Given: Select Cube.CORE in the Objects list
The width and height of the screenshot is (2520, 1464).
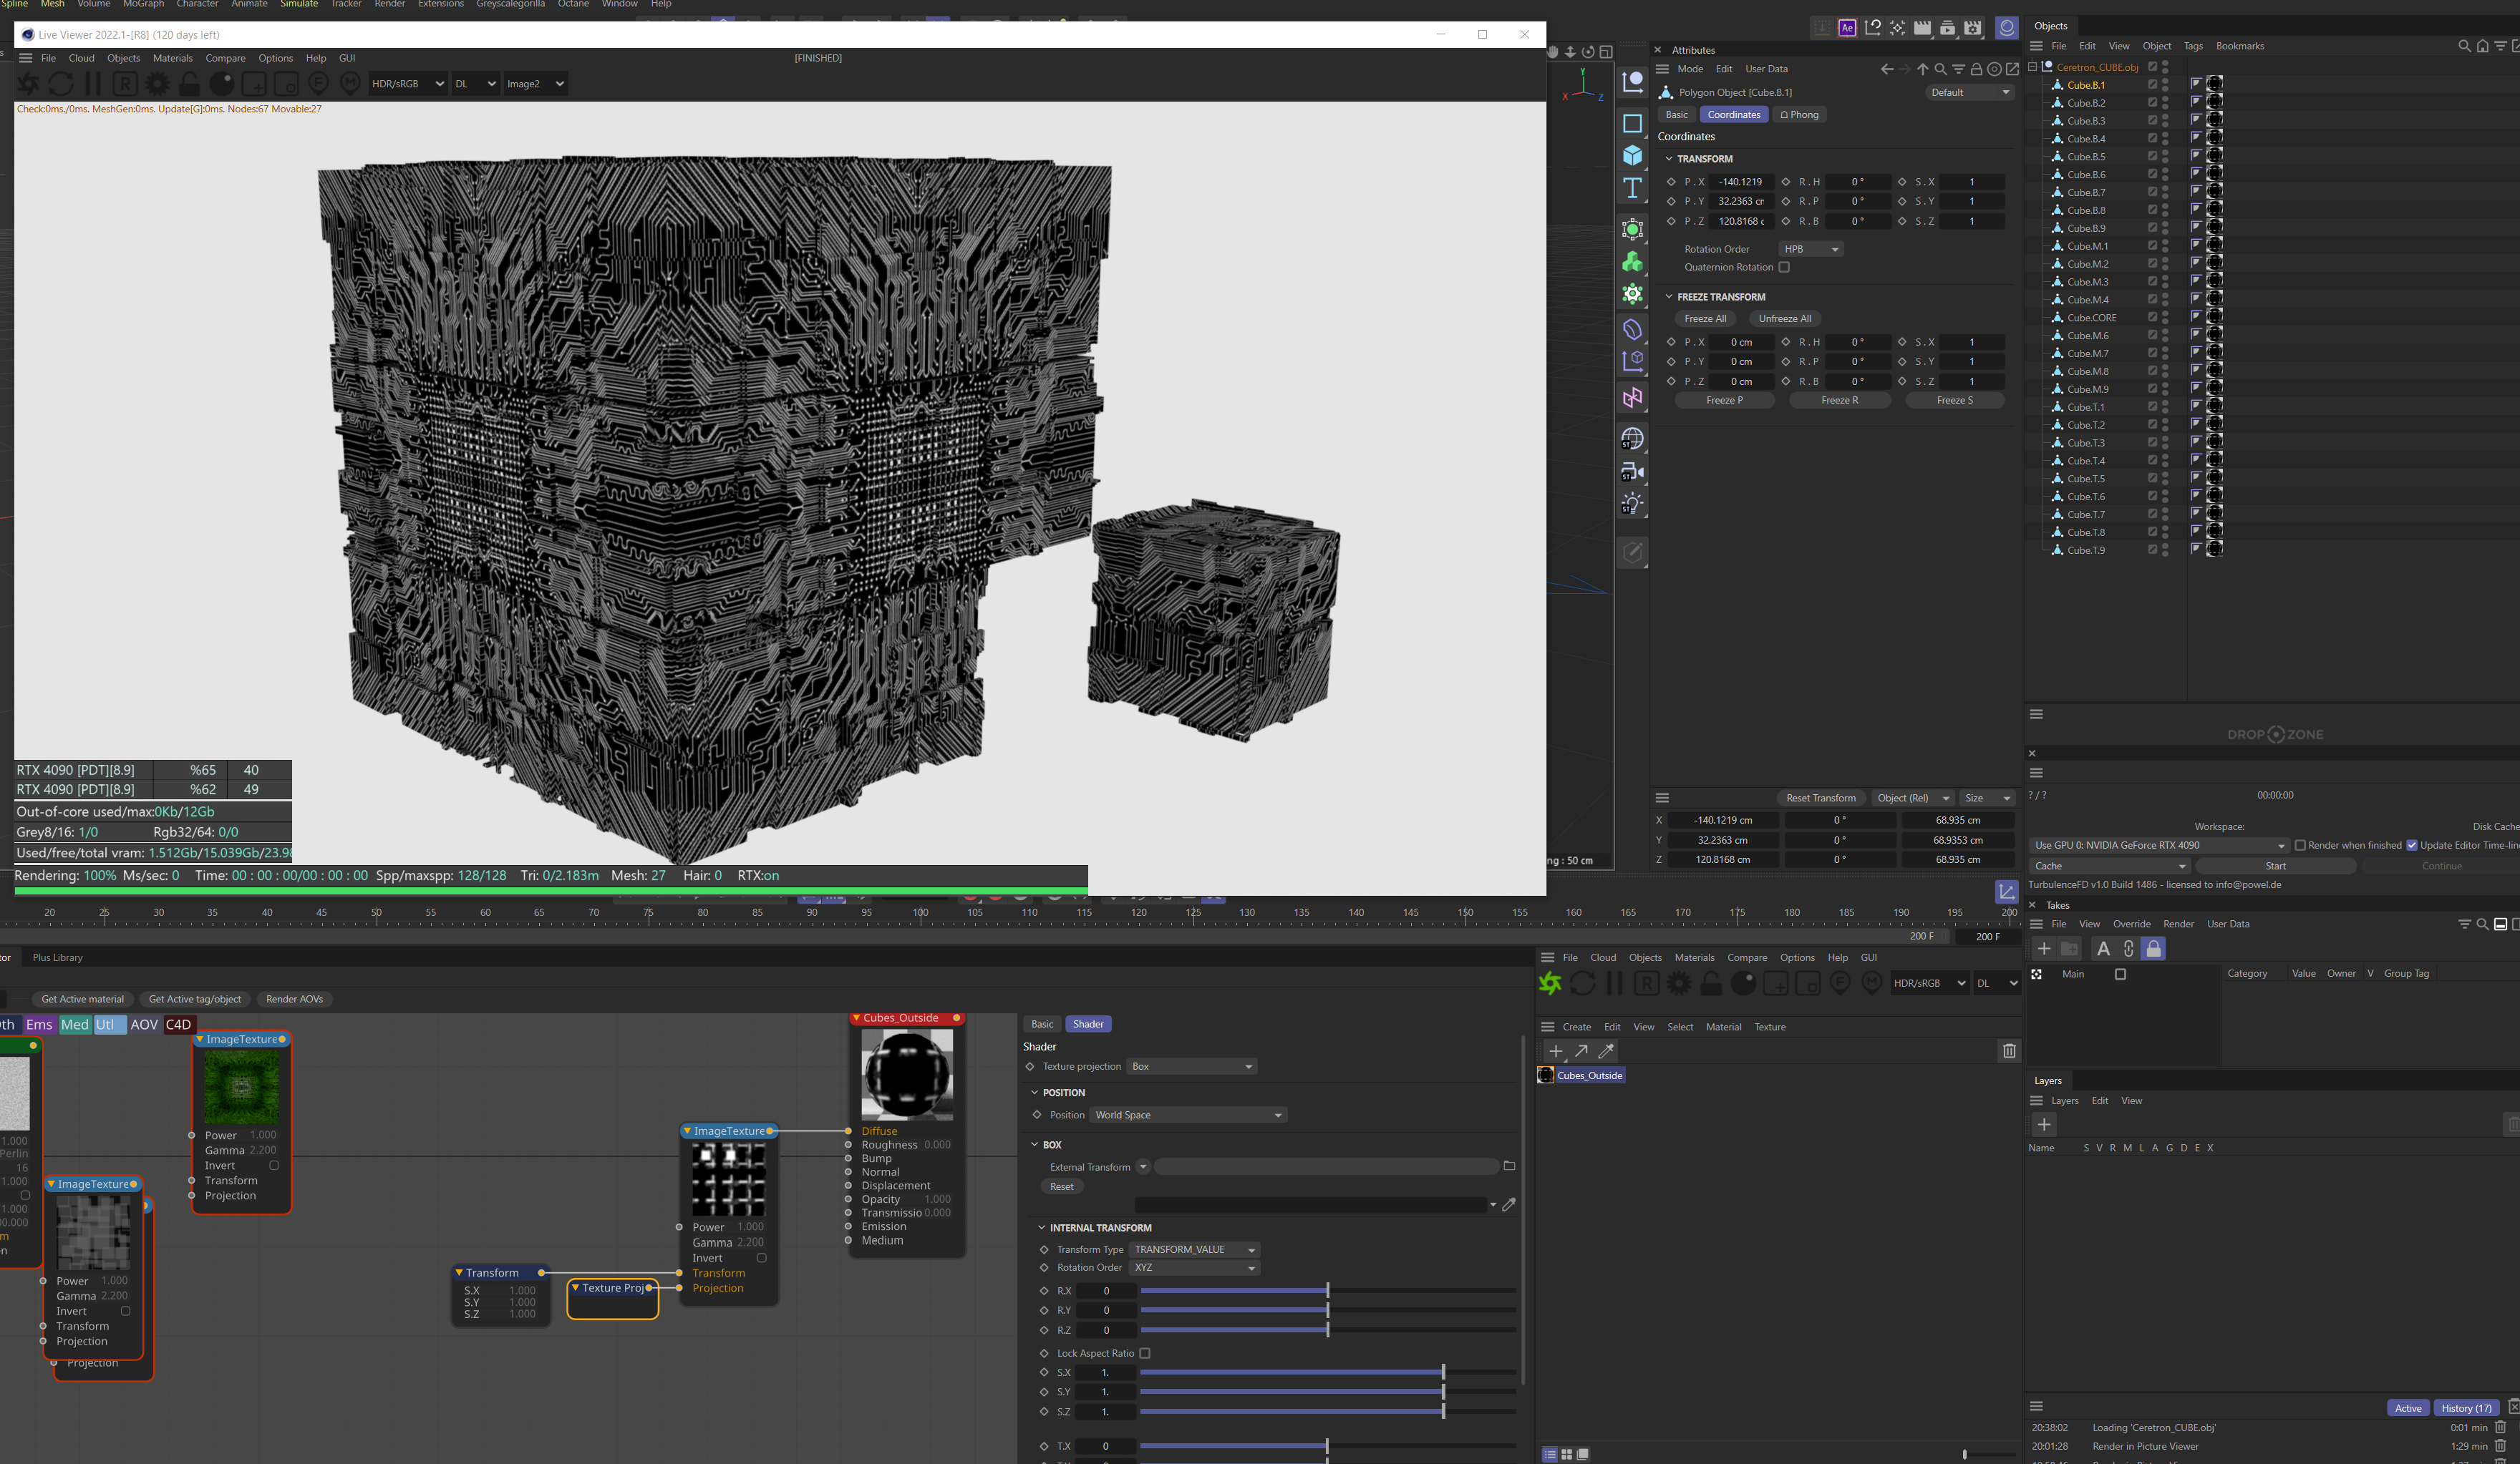Looking at the screenshot, I should click(2091, 318).
